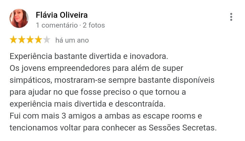The width and height of the screenshot is (245, 141).
Task: Open the reviewer name Flávia Oliveira
Action: point(62,15)
